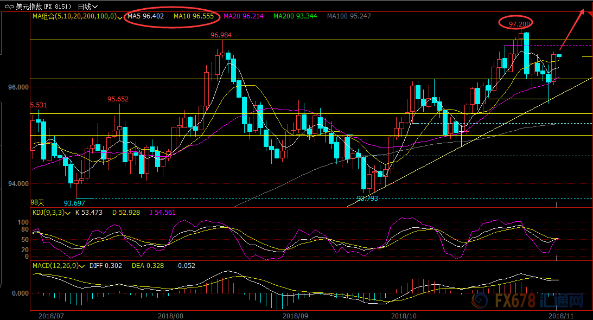Expand the KDJ(9,3,3) indicator dropdown
Image resolution: width=593 pixels, height=320 pixels.
[x=68, y=213]
